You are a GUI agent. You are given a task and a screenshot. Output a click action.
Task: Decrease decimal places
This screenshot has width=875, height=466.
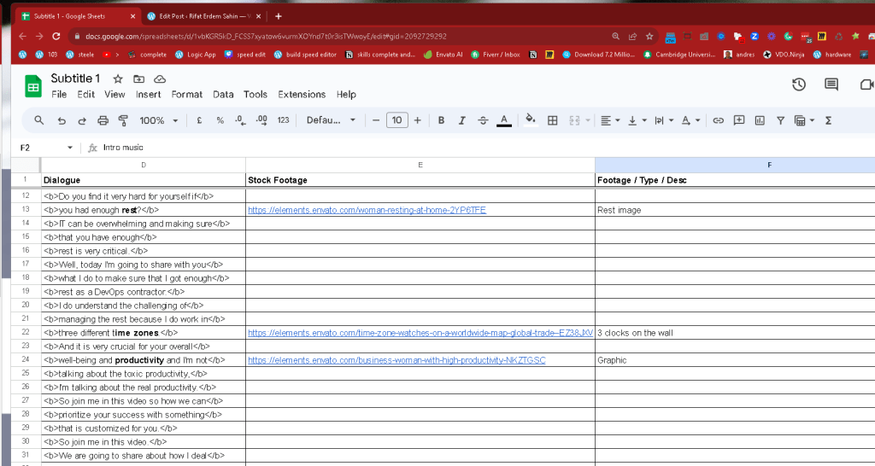[x=240, y=120]
